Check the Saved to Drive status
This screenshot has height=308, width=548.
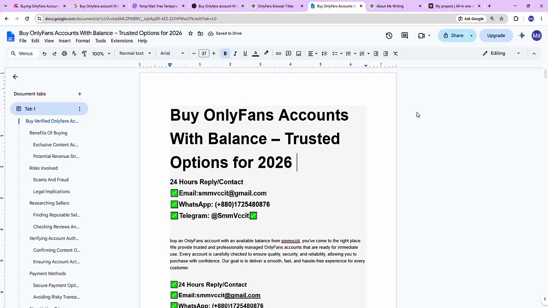(x=225, y=33)
